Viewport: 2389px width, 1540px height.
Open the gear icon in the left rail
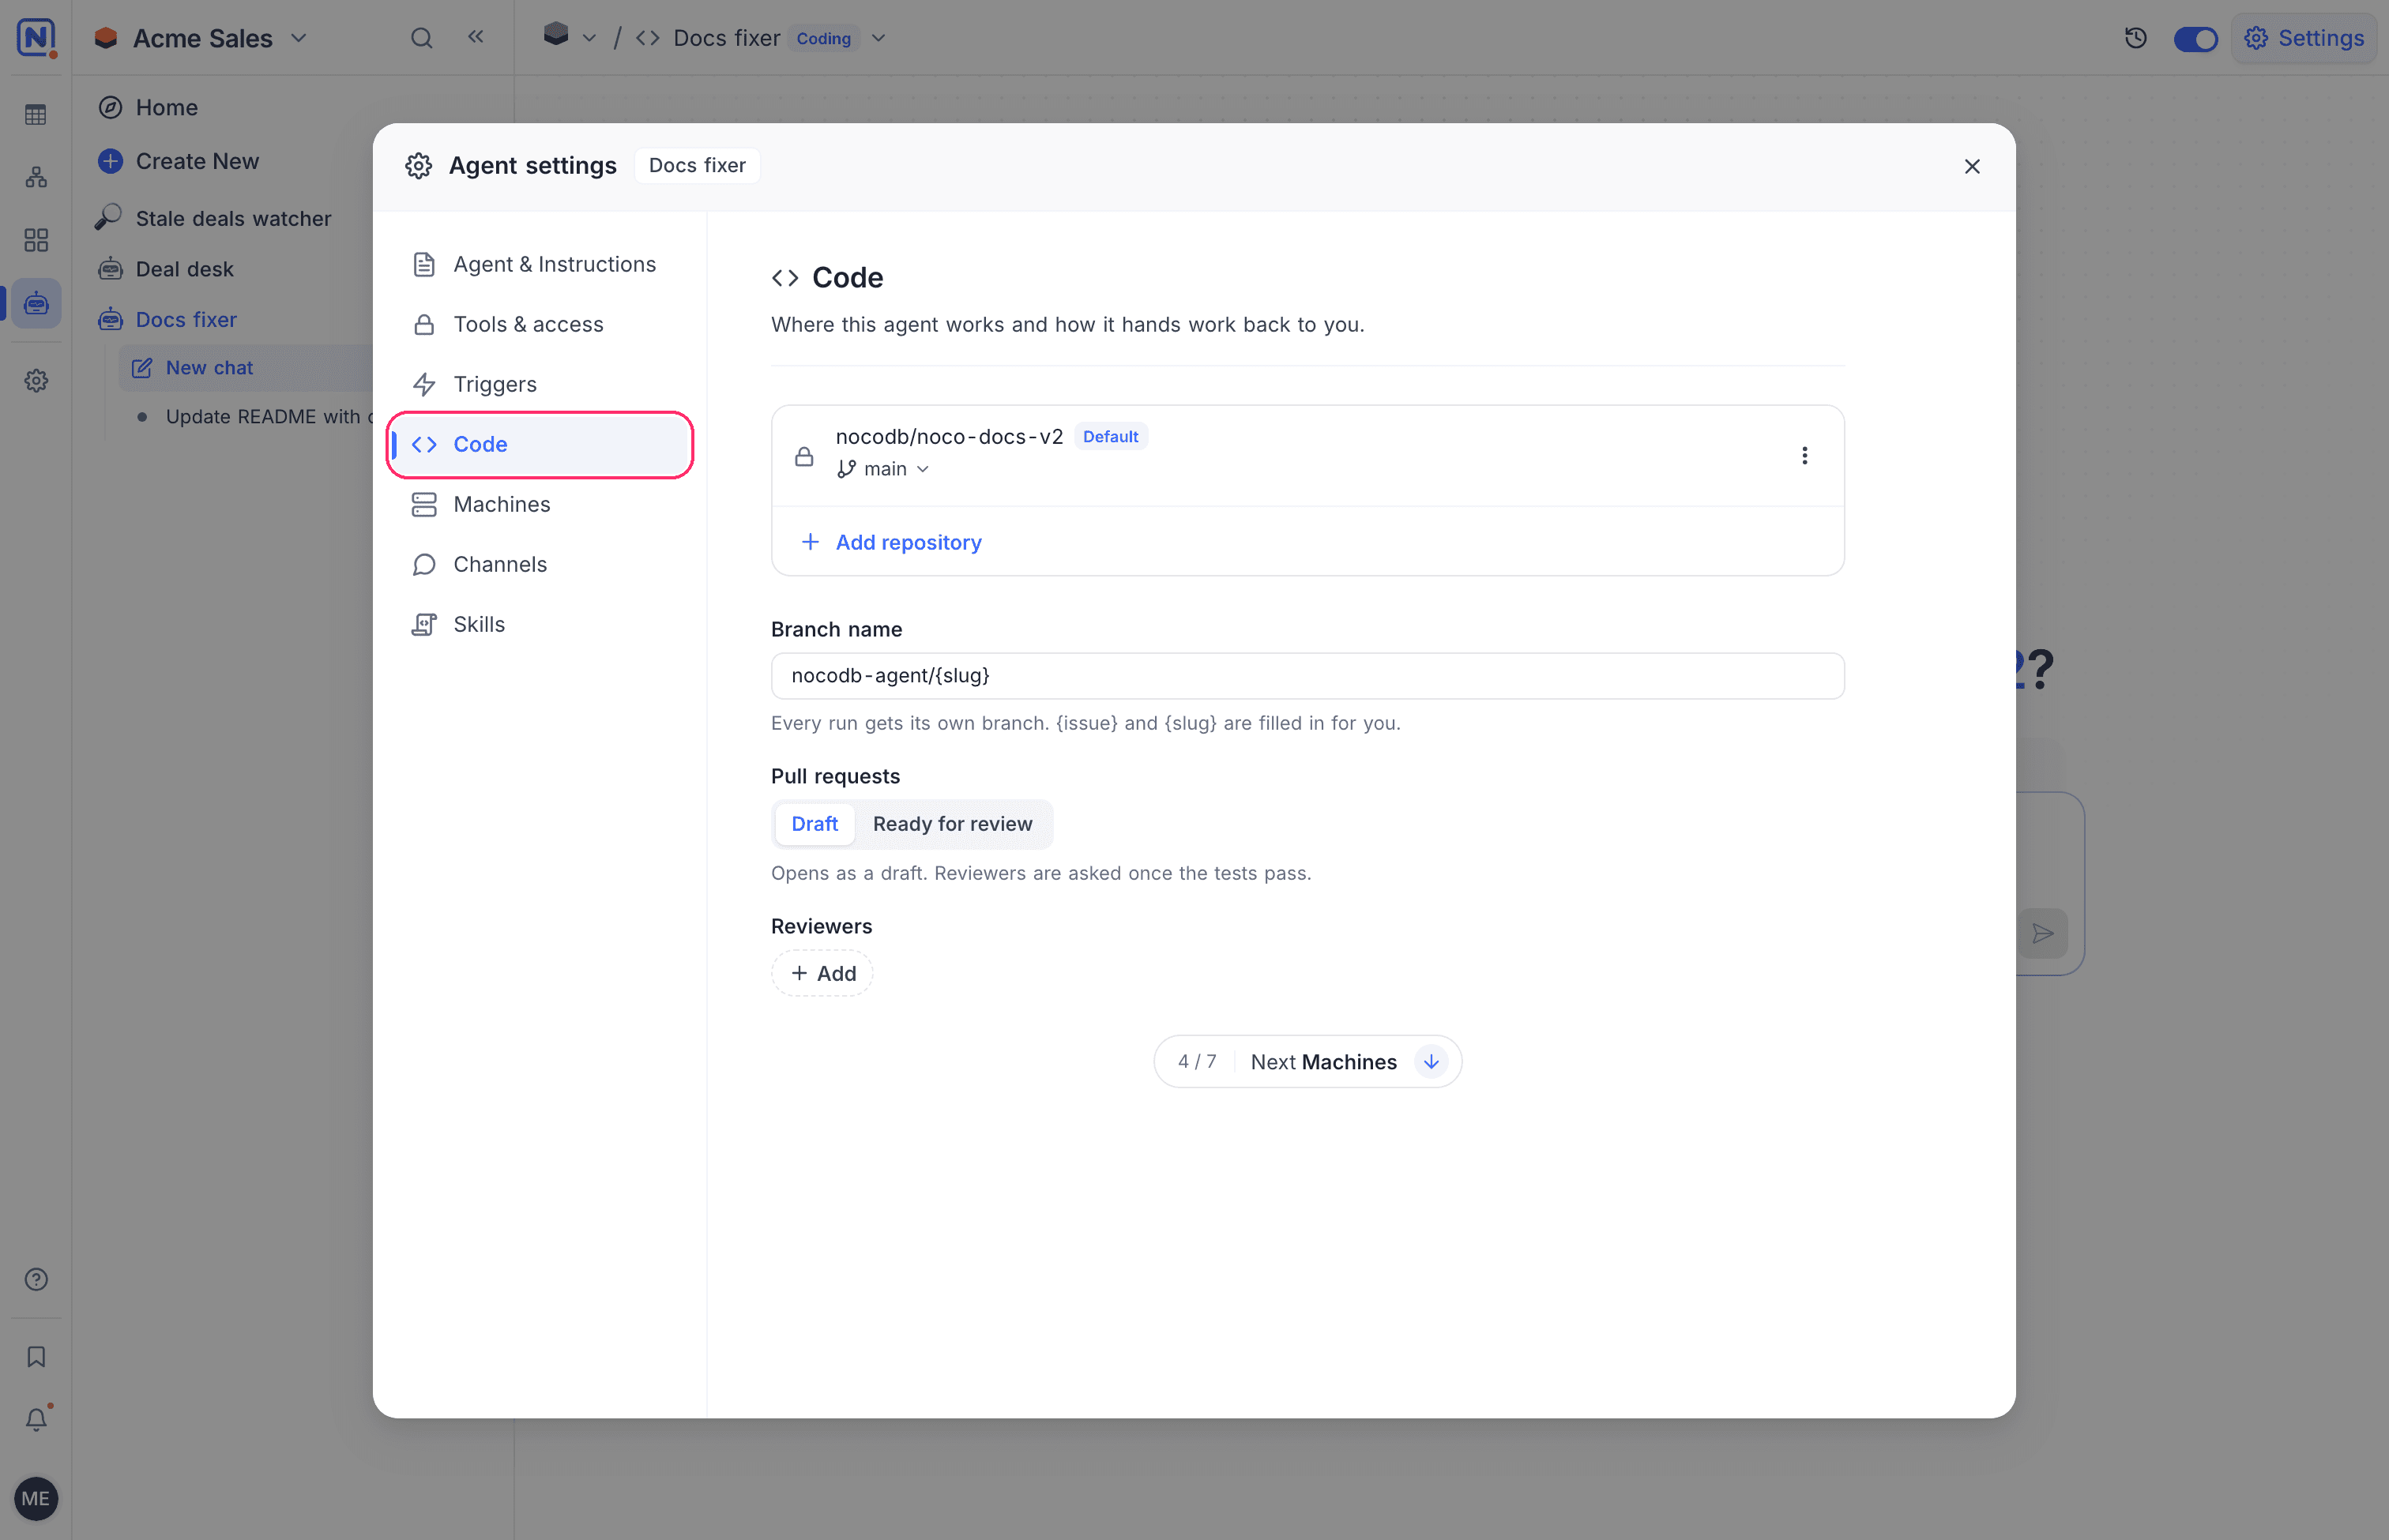pyautogui.click(x=36, y=381)
